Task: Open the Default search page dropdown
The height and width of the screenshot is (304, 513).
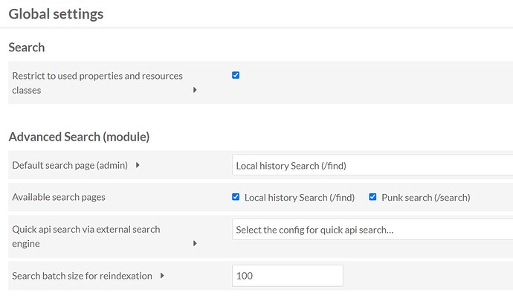Action: tap(372, 165)
